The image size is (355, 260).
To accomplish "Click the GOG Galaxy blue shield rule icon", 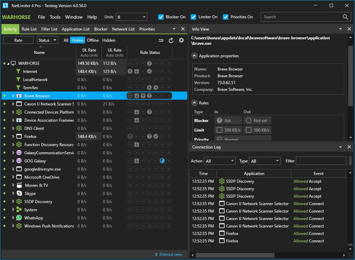I will click(162, 161).
